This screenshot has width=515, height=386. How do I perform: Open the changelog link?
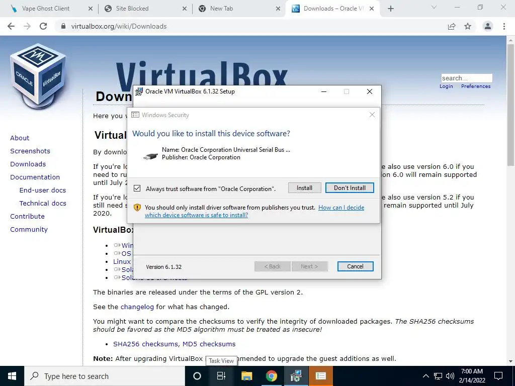point(137,307)
